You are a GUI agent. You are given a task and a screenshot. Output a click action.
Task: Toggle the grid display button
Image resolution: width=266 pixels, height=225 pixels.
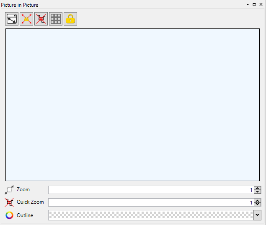[56, 19]
